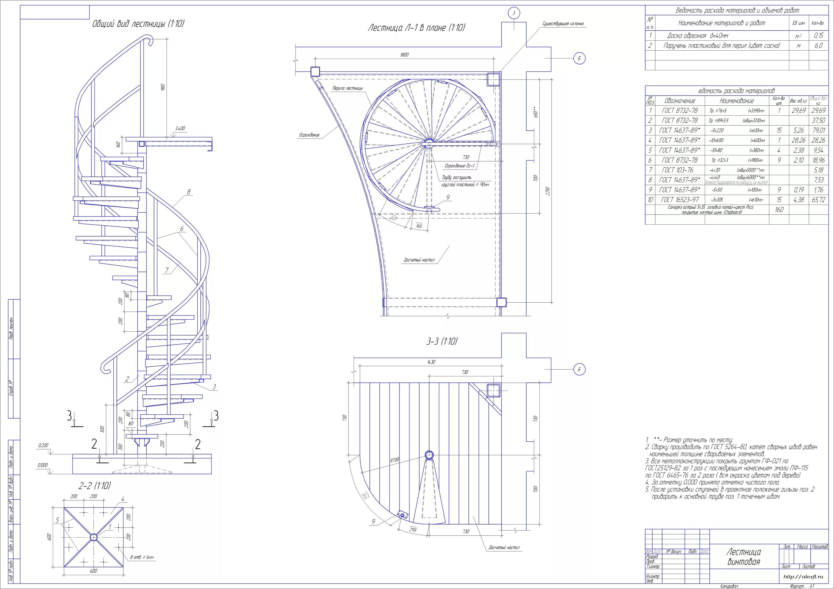Screen dimensions: 834x589
Task: Click the '2-2 (1:10)' section title
Action: point(95,486)
